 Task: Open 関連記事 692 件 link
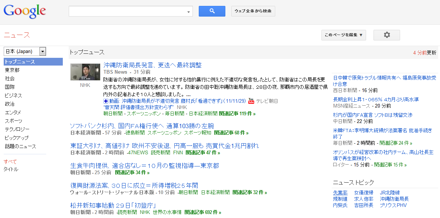click(x=203, y=212)
